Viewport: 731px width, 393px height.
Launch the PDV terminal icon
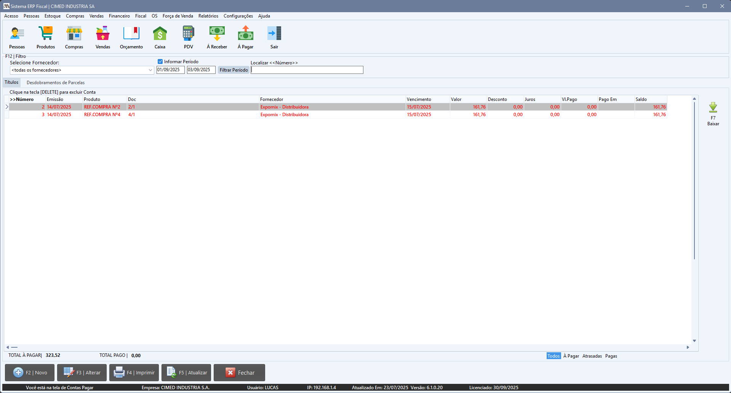(189, 34)
